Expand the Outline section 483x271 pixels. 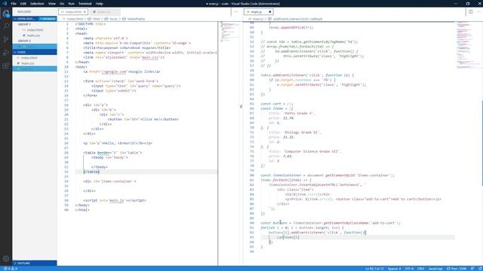point(35,263)
